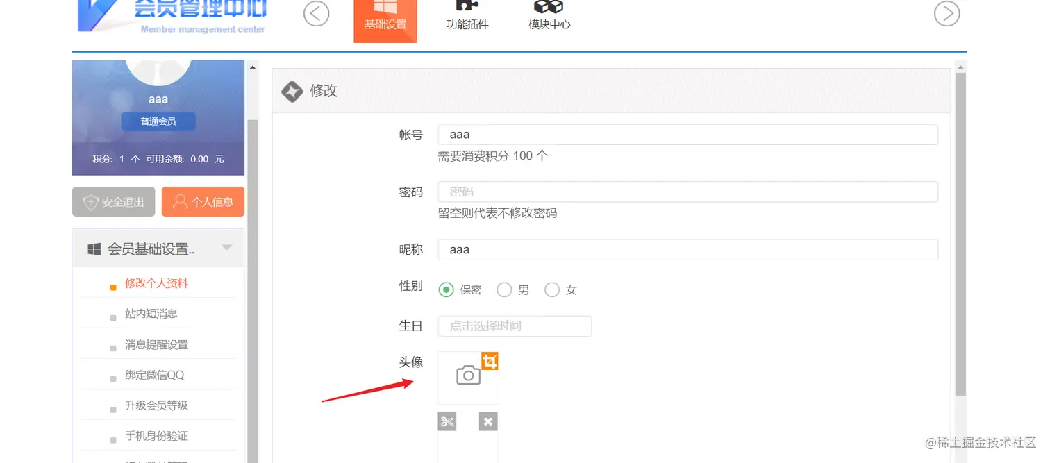Click the 个人信息 button
This screenshot has height=463, width=1050.
click(203, 202)
